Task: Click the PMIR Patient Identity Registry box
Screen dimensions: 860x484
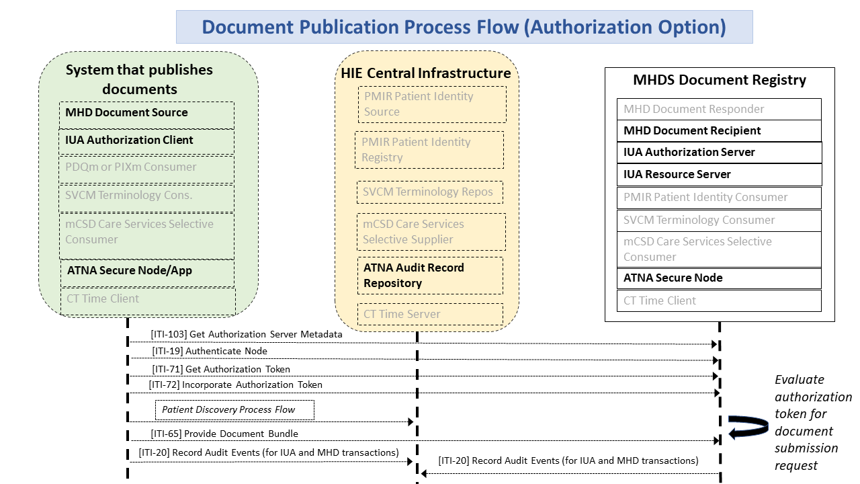Action: (429, 149)
